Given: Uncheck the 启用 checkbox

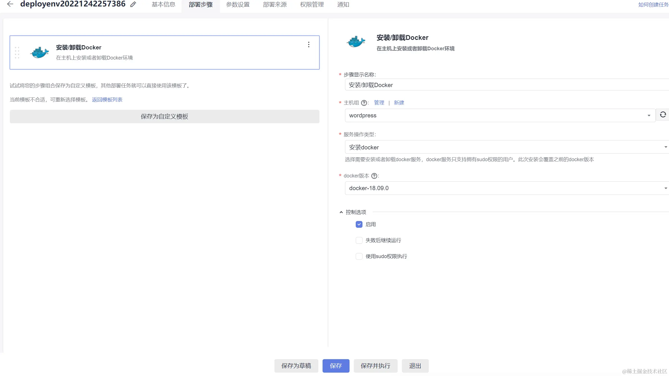Looking at the screenshot, I should coord(359,224).
